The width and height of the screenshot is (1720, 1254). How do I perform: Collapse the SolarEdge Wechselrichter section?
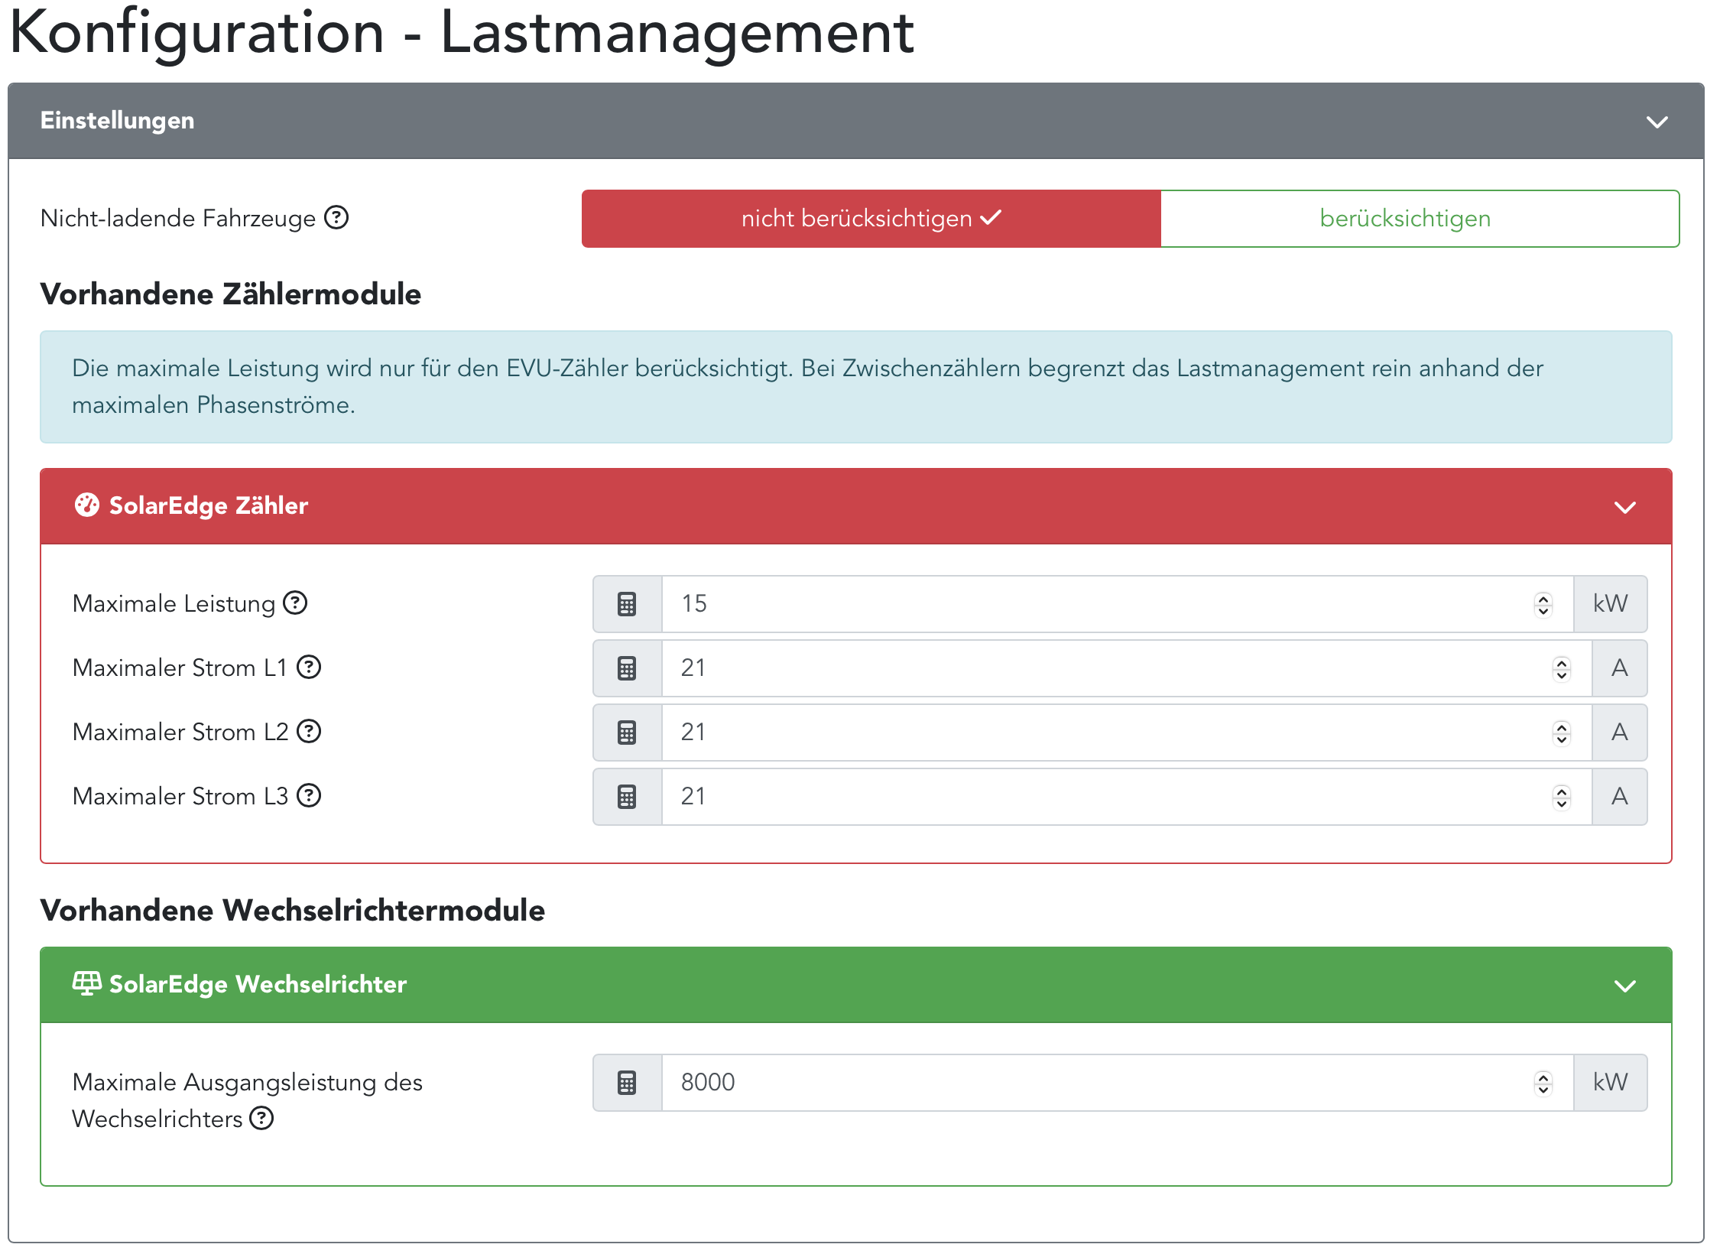pyautogui.click(x=1624, y=986)
